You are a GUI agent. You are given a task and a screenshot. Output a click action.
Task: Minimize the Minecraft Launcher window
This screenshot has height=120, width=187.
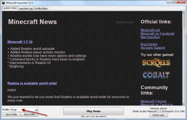coord(169,2)
